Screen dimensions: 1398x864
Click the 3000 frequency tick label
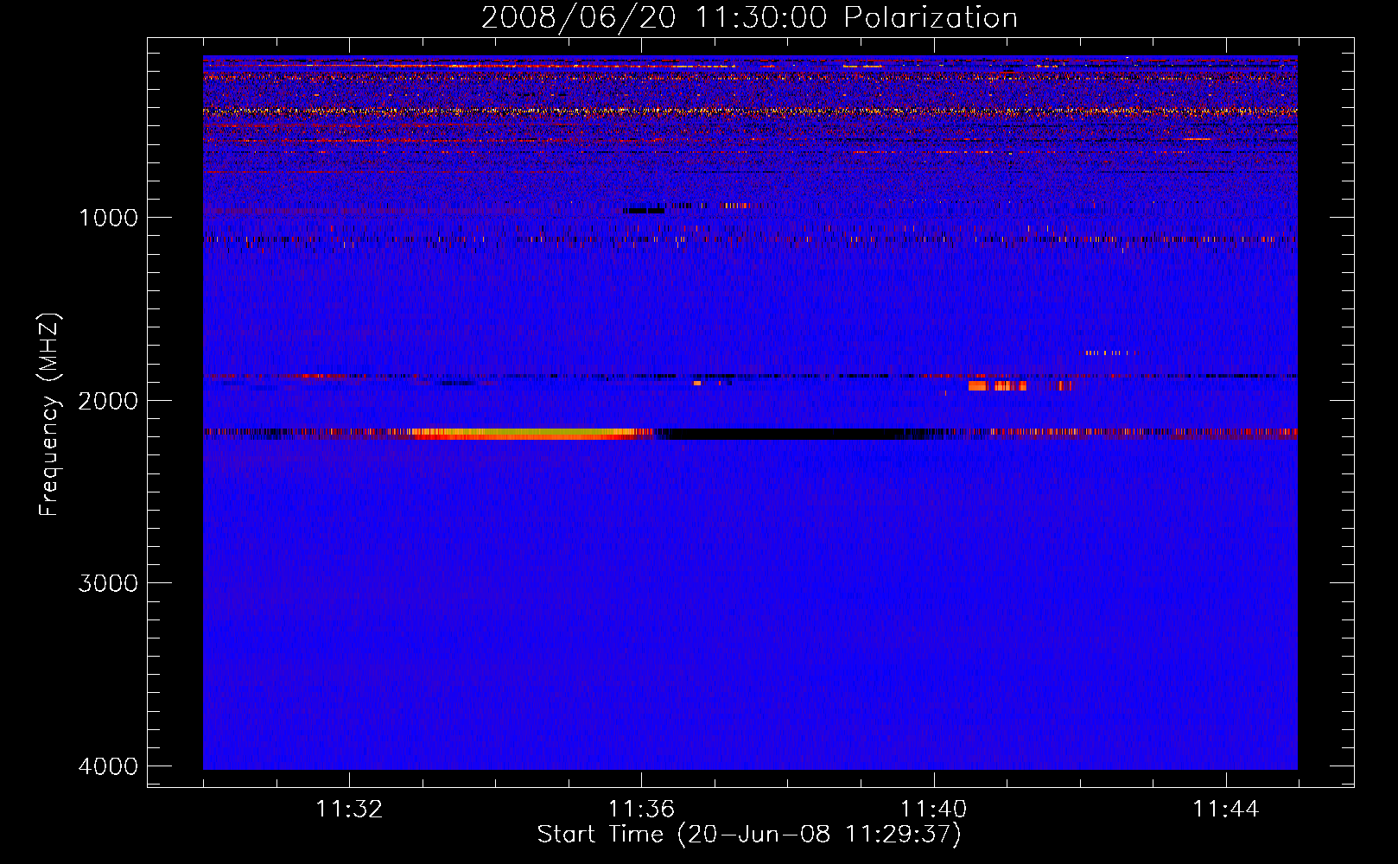click(x=108, y=583)
